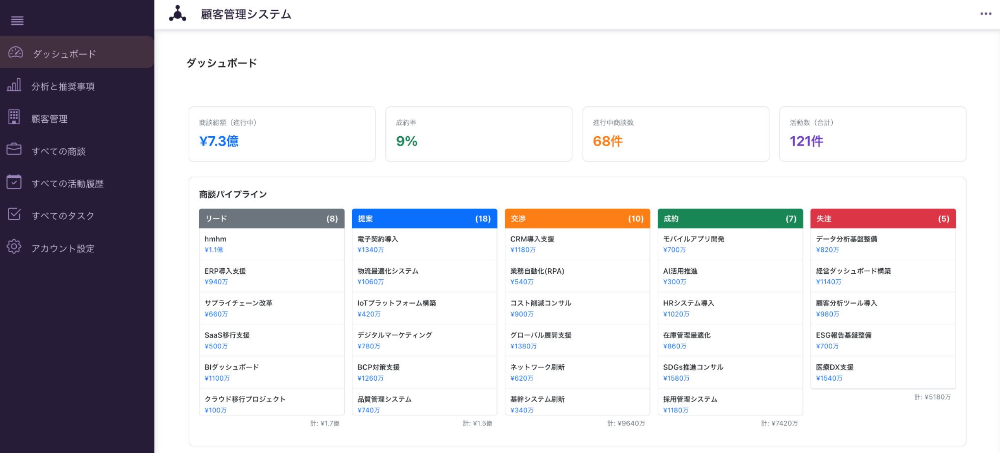Open the 業務自動化(RPA) deal
The width and height of the screenshot is (1000, 453).
577,276
